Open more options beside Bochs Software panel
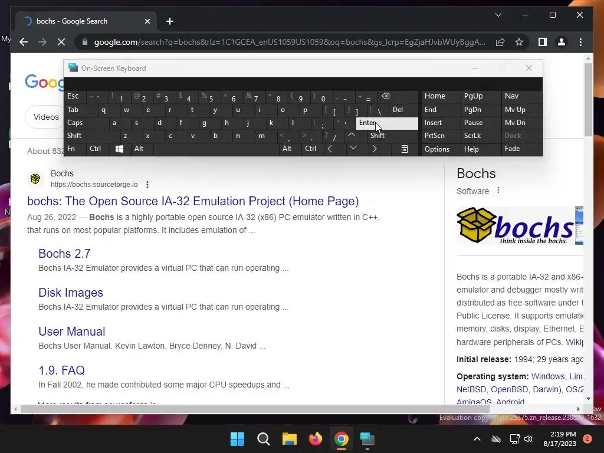 click(x=498, y=191)
